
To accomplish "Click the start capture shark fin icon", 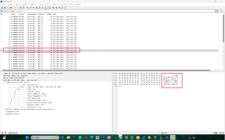I will click(x=2, y=8).
